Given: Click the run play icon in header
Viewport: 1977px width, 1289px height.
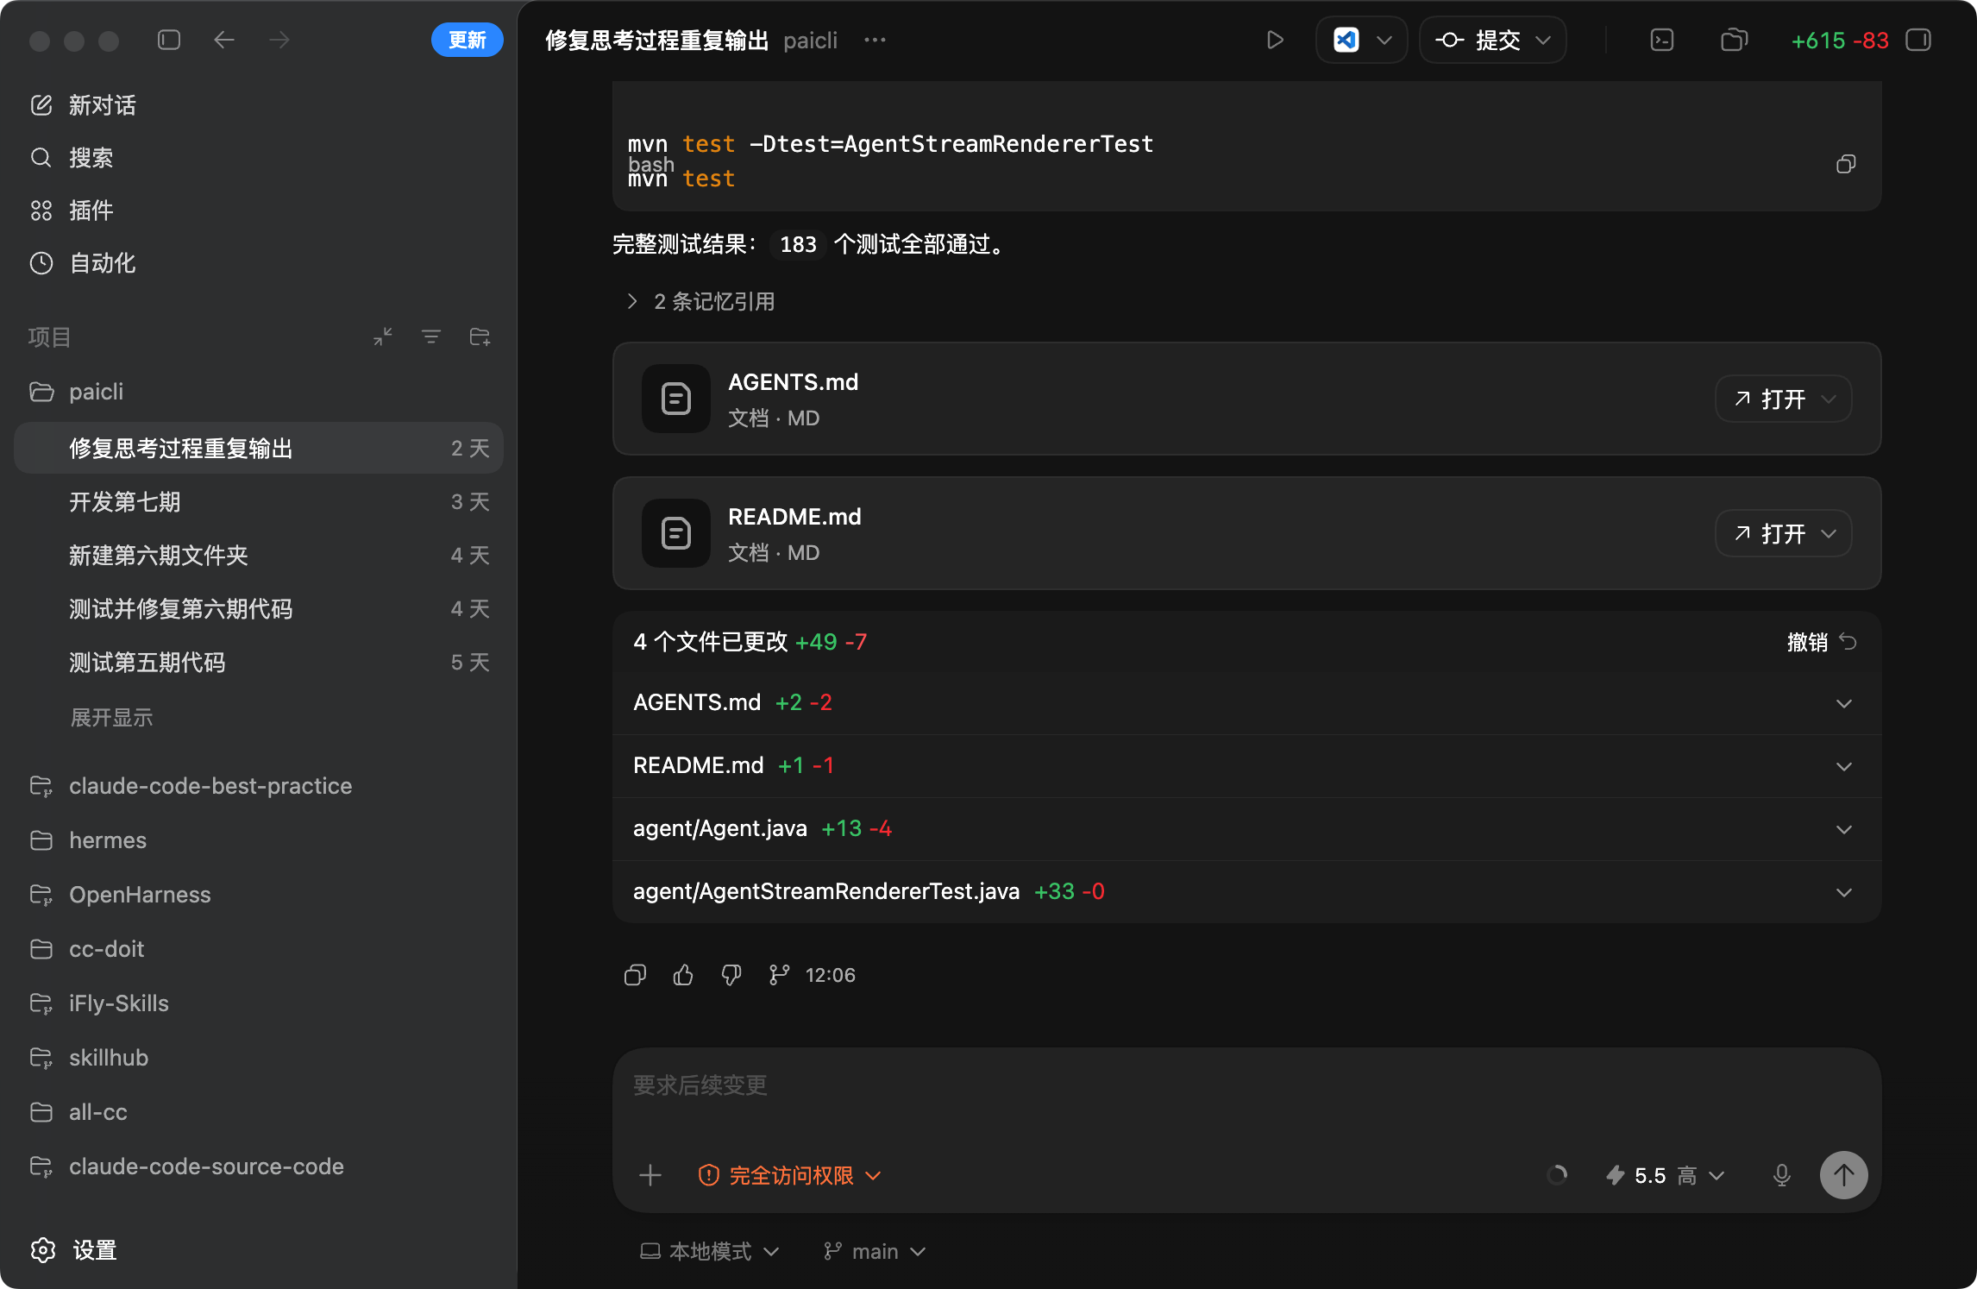Looking at the screenshot, I should pos(1275,41).
